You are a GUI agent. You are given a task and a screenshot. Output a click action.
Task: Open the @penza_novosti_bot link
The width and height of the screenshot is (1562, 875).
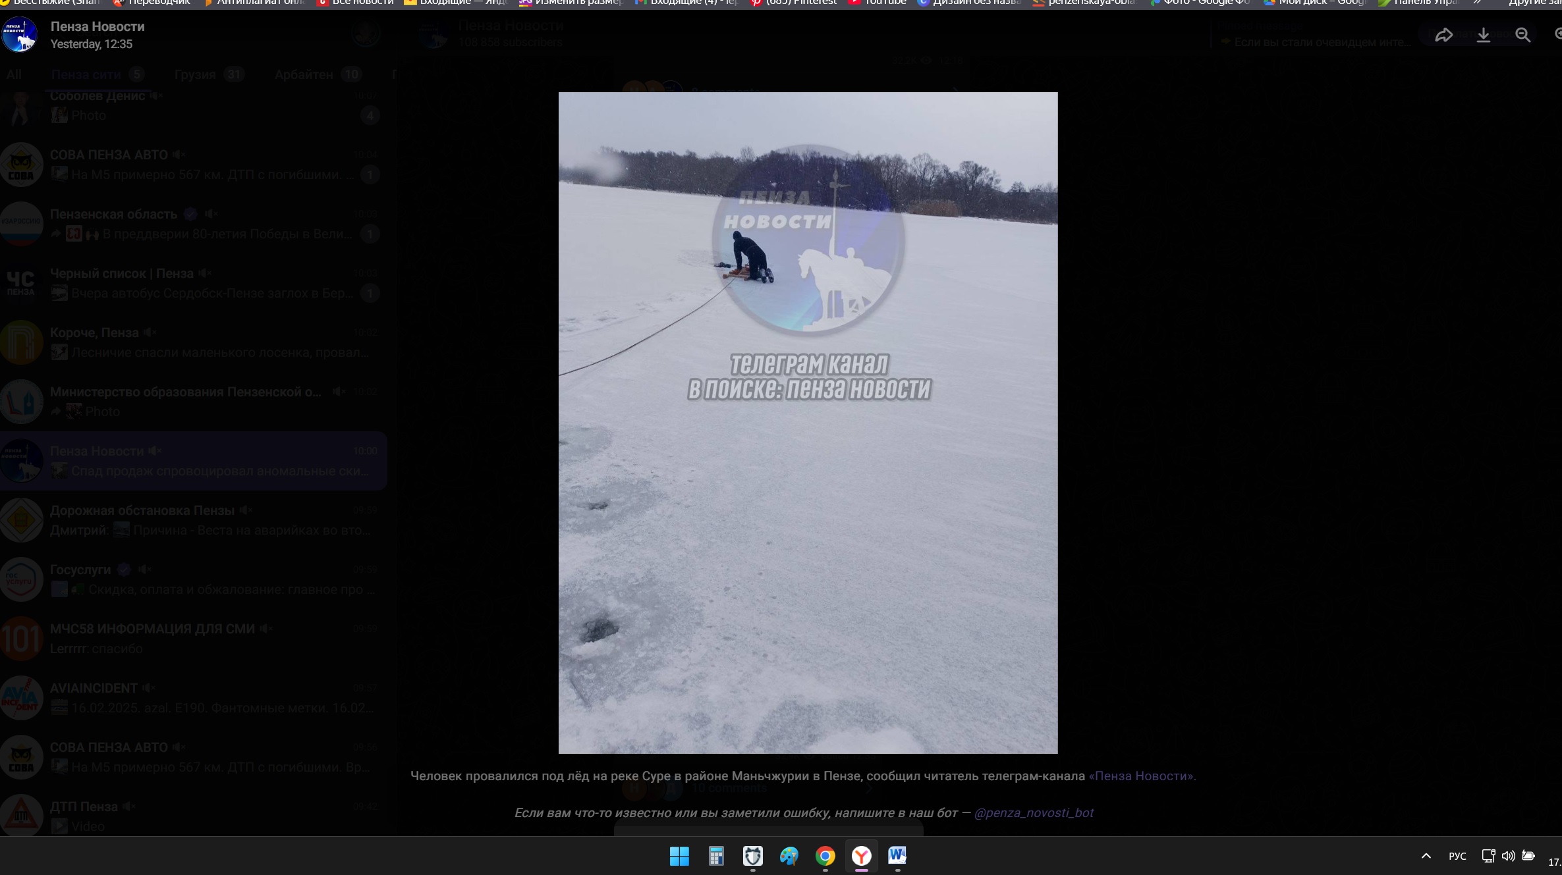(x=1034, y=813)
